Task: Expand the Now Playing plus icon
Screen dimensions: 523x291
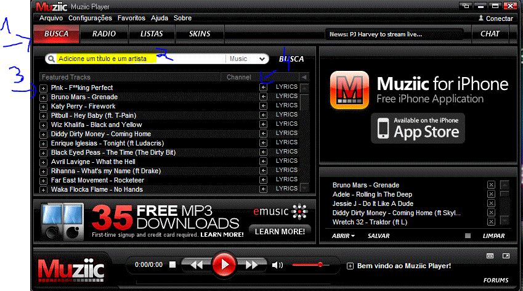Action: [x=350, y=266]
